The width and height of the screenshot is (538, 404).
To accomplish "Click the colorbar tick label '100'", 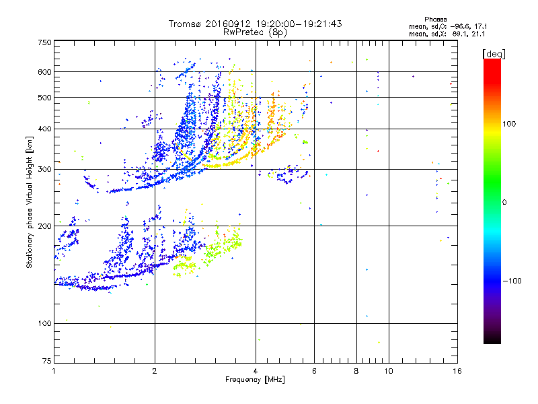I will (509, 124).
